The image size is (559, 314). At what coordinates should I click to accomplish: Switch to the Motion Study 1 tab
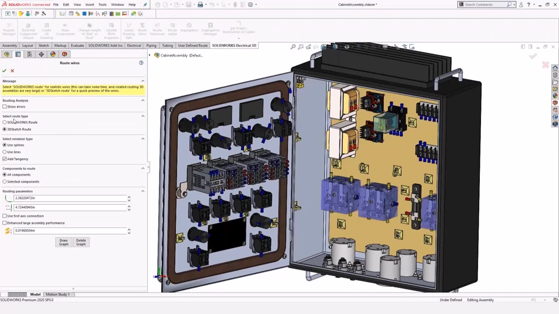[58, 294]
